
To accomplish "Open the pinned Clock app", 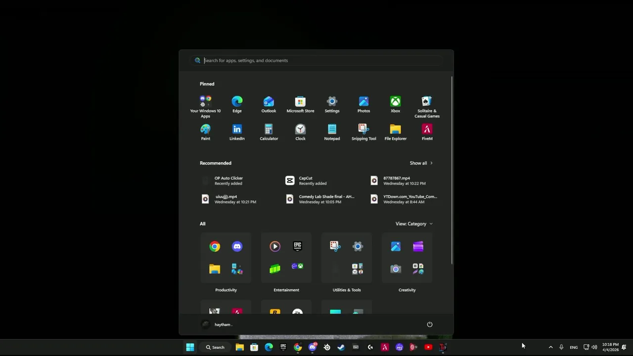I will coord(300,132).
